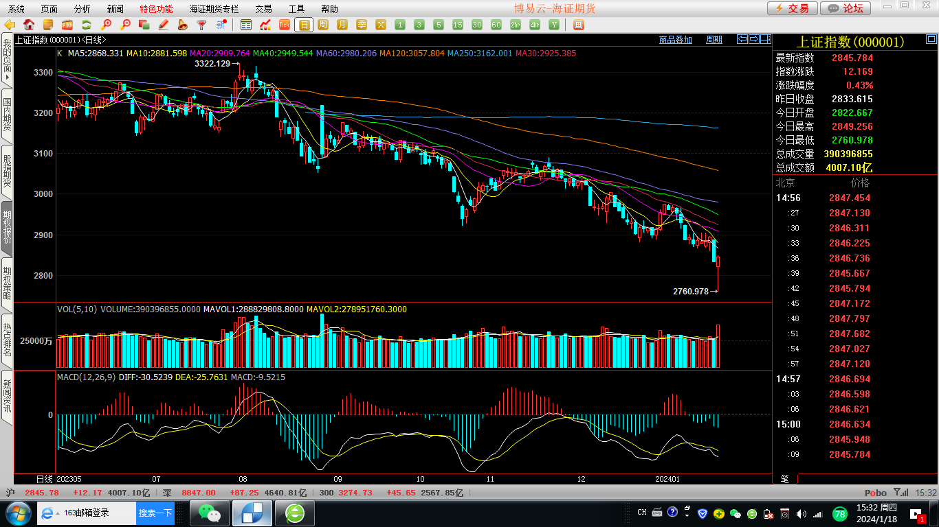This screenshot has width=939, height=527.
Task: Open the F10 company info icon
Action: click(67, 25)
